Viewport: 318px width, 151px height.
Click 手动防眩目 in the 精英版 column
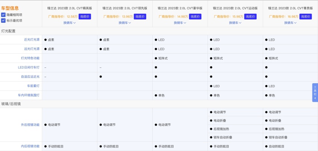[x=56, y=146]
